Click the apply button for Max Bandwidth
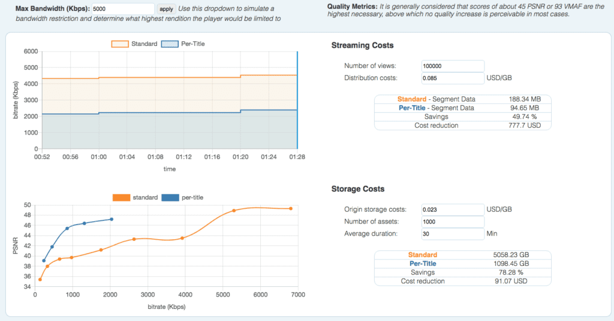This screenshot has height=321, width=614. [x=166, y=9]
